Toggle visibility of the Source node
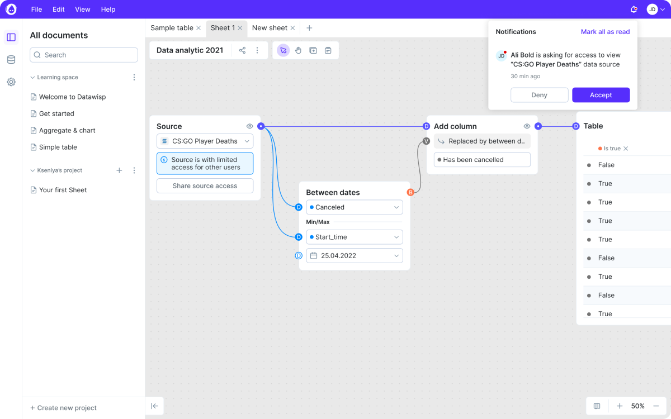This screenshot has width=671, height=419. 249,126
